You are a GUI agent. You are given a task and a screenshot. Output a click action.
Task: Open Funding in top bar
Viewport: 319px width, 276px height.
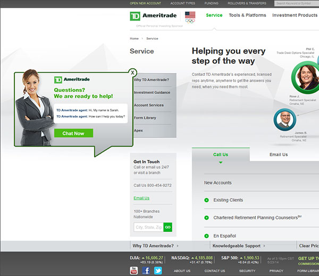[x=212, y=3]
